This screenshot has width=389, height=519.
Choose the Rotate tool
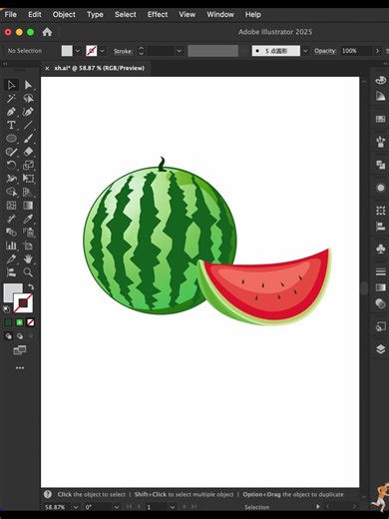pos(11,165)
